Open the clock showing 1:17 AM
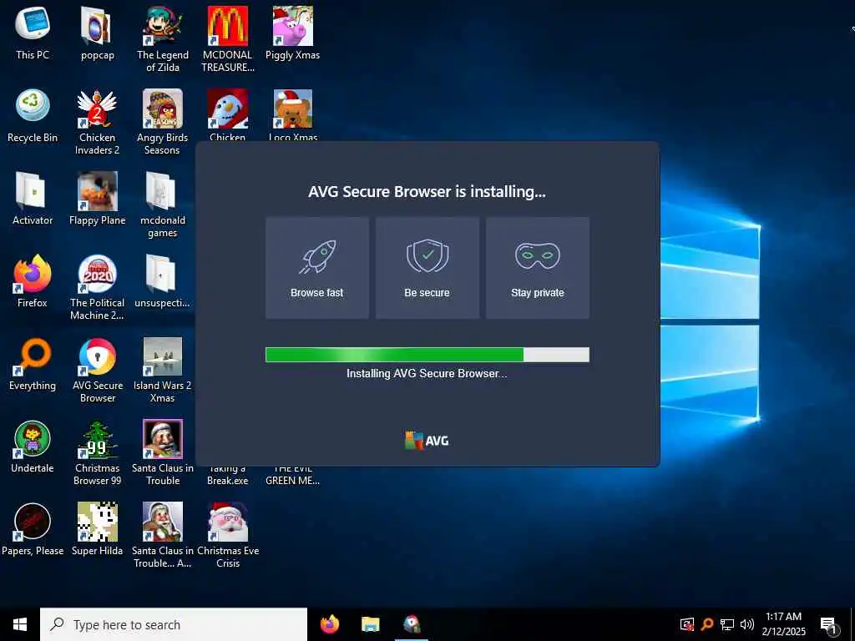 pos(783,624)
